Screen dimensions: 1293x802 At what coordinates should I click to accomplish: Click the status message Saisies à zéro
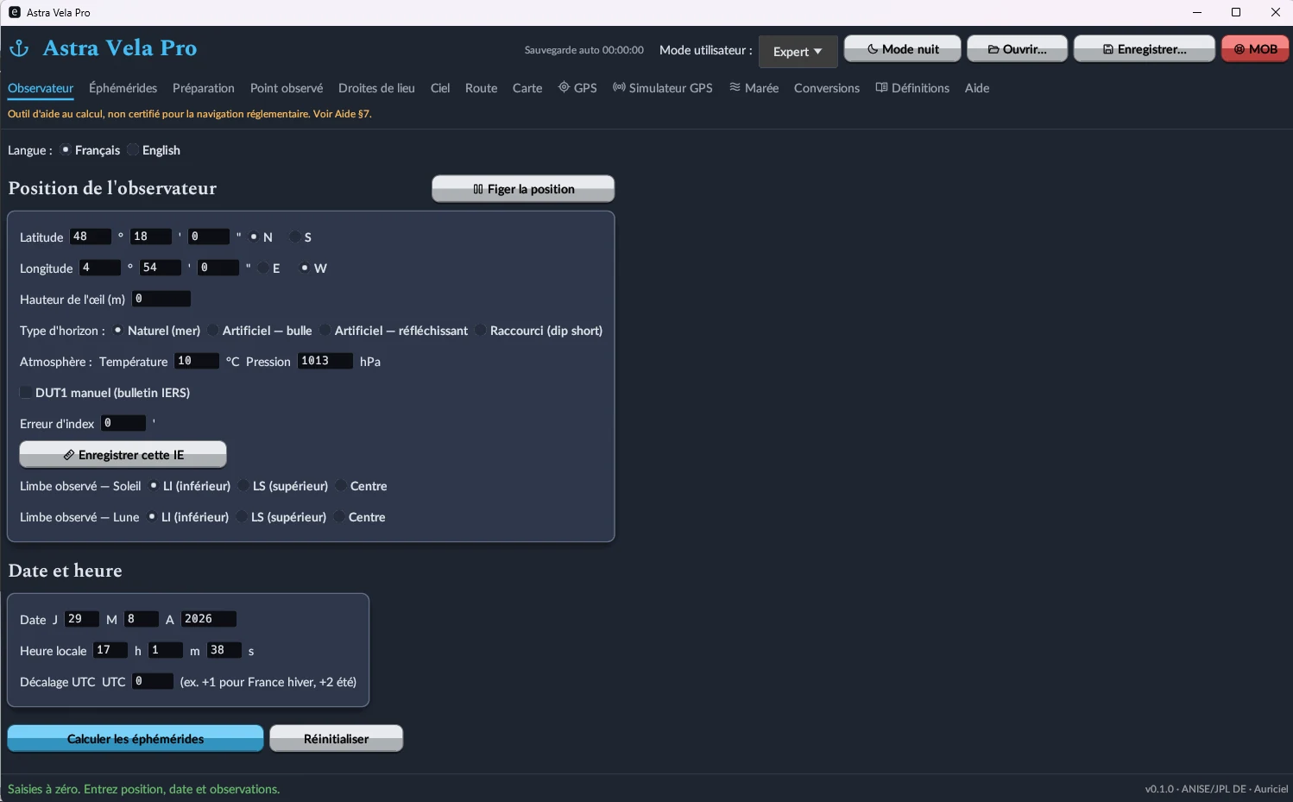pos(143,789)
